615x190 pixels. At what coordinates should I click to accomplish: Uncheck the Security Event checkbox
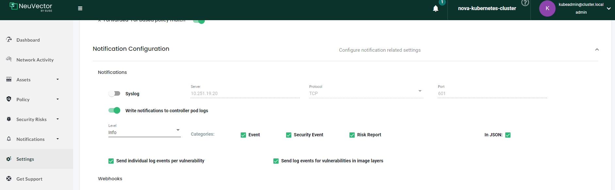coord(289,135)
